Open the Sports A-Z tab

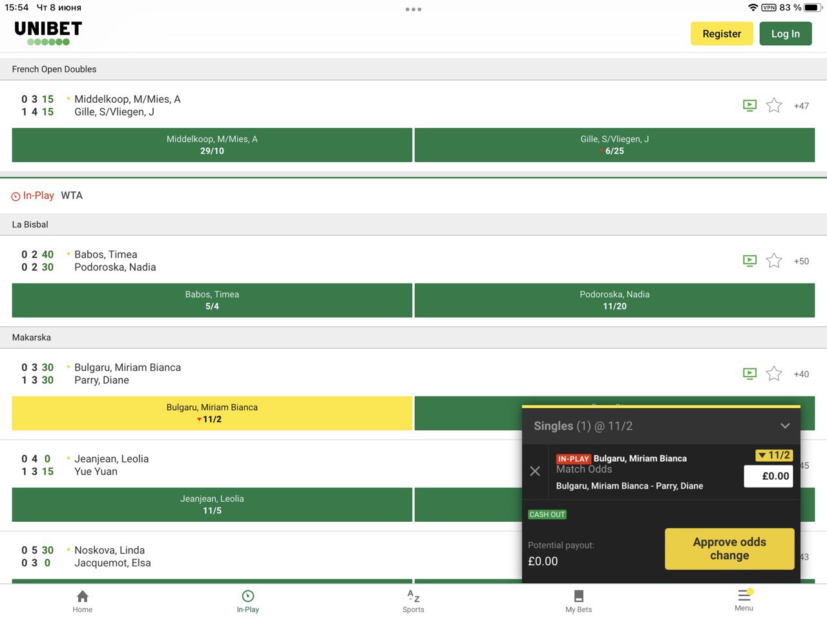[x=413, y=601]
